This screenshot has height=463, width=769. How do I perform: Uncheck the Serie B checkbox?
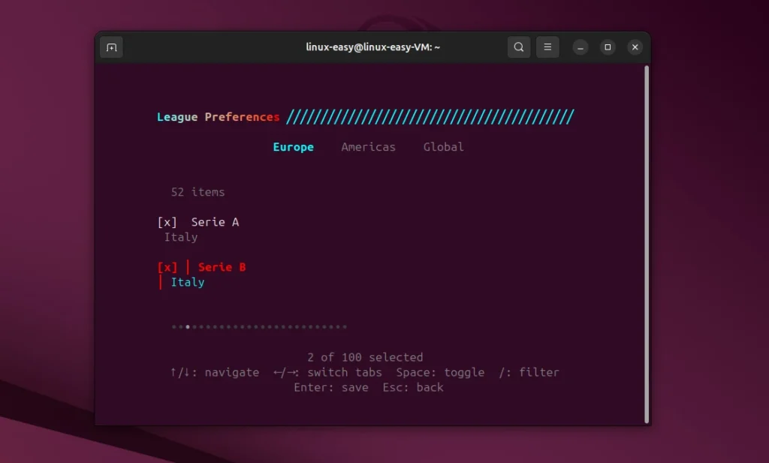pos(167,267)
